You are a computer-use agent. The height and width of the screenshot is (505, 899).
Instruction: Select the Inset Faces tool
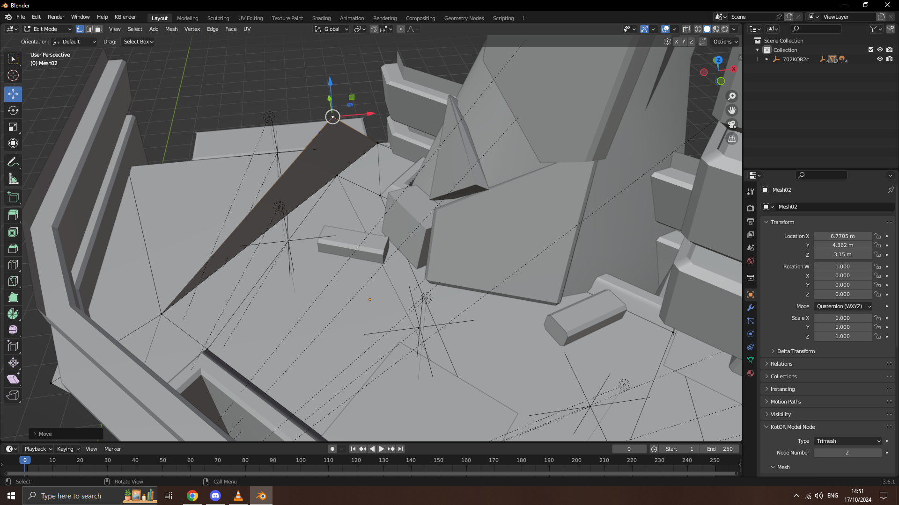pyautogui.click(x=13, y=232)
